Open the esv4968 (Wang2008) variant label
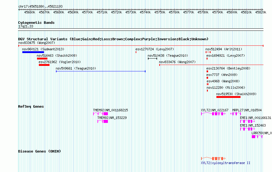The height and width of the screenshot is (172, 272). point(223,81)
